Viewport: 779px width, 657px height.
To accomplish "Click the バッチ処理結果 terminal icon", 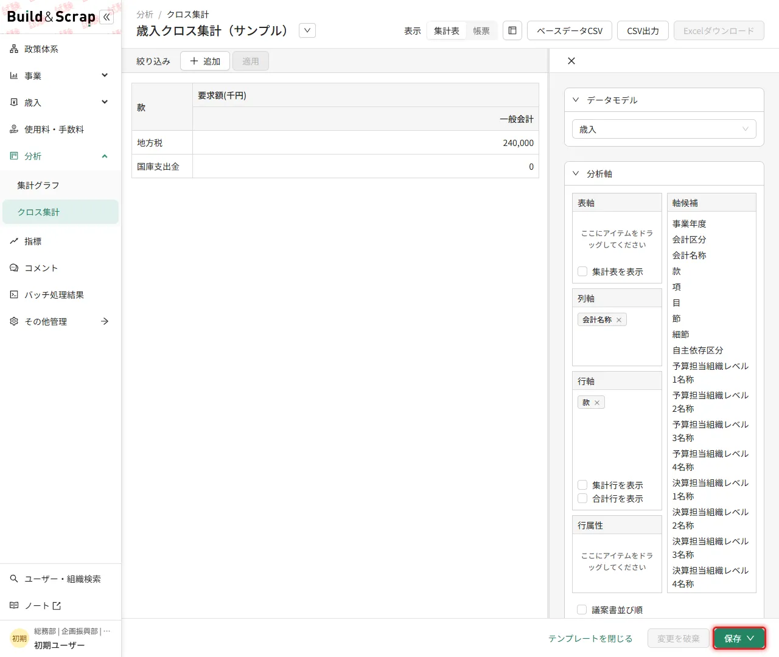I will click(14, 295).
